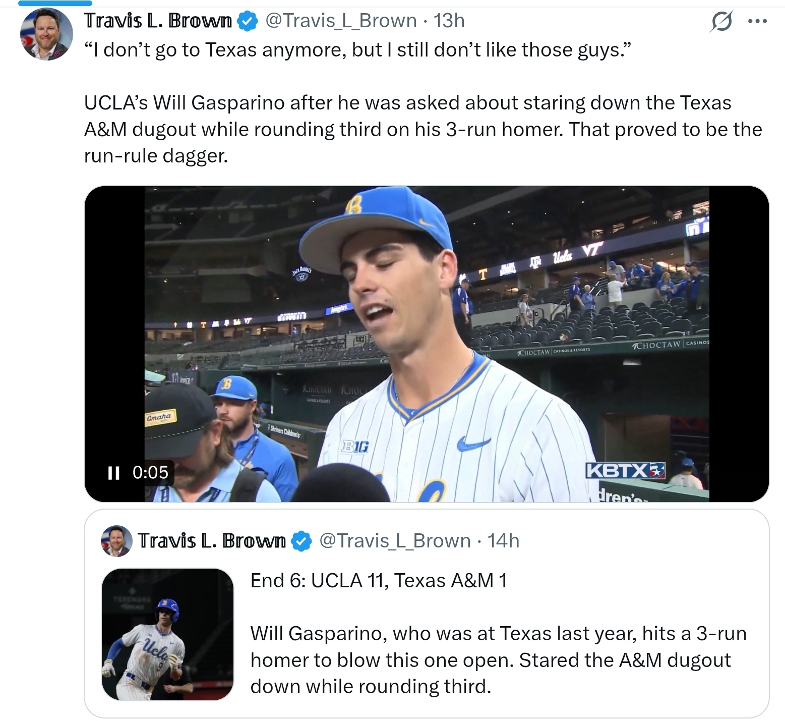785x721 pixels.
Task: Click the small avatar in the quoted tweet
Action: point(116,541)
